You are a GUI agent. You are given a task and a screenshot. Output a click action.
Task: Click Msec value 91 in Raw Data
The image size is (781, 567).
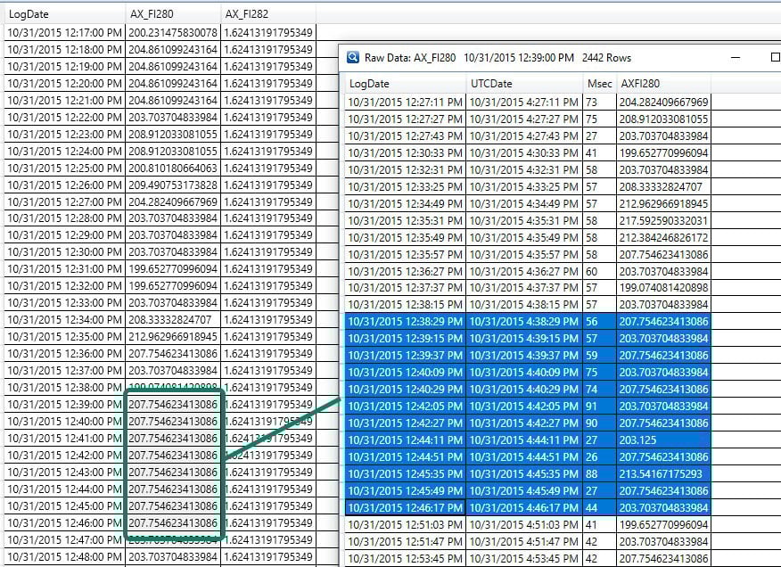pyautogui.click(x=599, y=407)
